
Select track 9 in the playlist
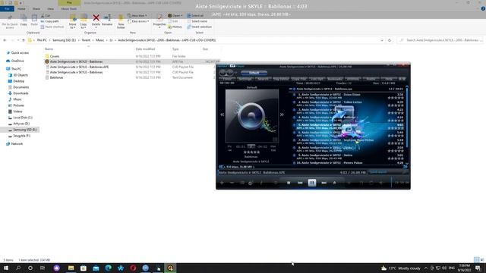[x=349, y=157]
